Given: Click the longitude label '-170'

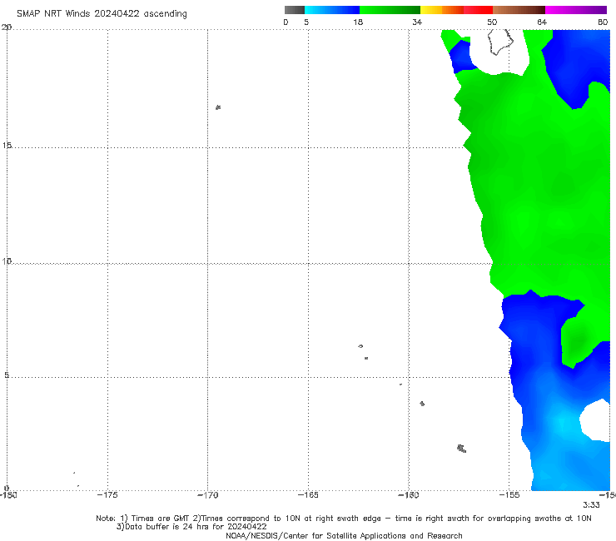Looking at the screenshot, I should click(x=208, y=495).
